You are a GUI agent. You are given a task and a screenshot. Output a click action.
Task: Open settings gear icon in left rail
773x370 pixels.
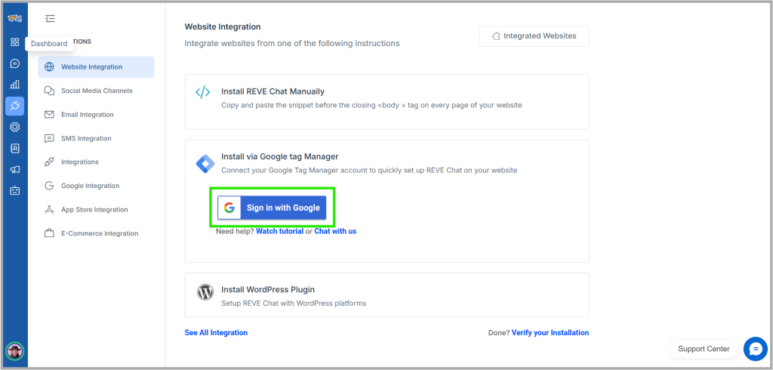click(x=14, y=127)
